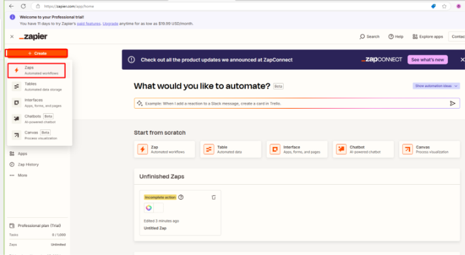Click the orange Create button
Image resolution: width=465 pixels, height=255 pixels.
[x=37, y=53]
